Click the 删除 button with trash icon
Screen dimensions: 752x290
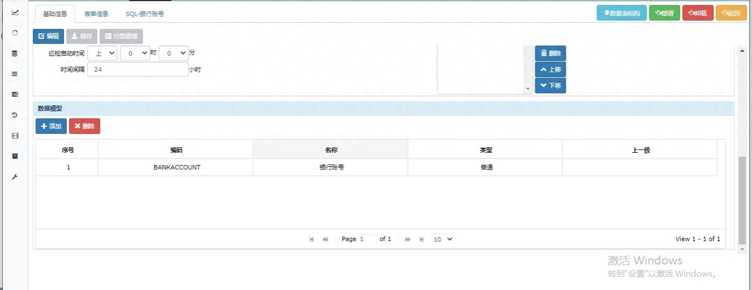pyautogui.click(x=551, y=53)
